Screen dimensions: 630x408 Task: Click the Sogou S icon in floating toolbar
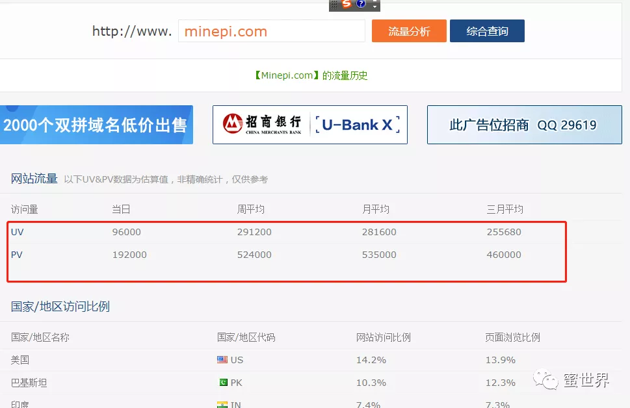[347, 4]
